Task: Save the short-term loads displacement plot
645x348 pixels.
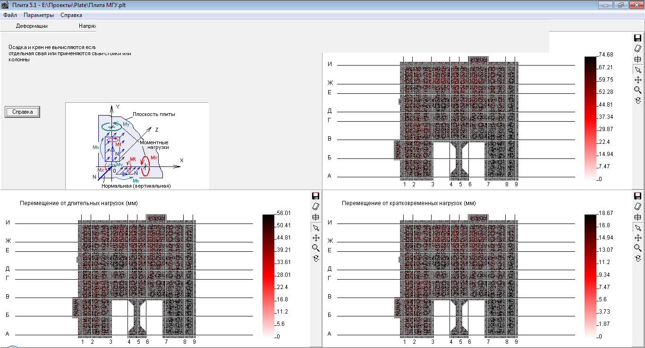Action: [638, 196]
